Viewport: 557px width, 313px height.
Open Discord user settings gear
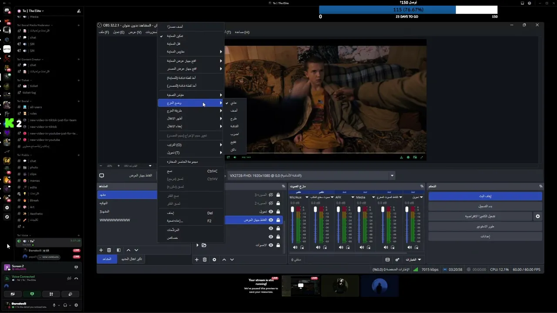click(76, 305)
